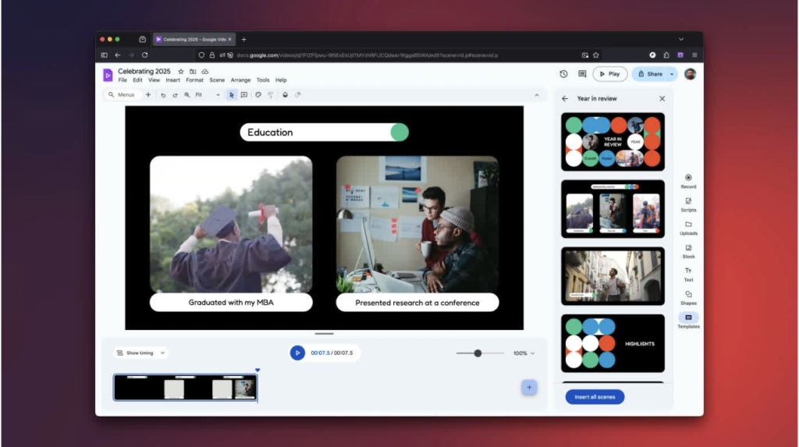799x447 pixels.
Task: Star the Celebrating 2025 document
Action: 181,71
